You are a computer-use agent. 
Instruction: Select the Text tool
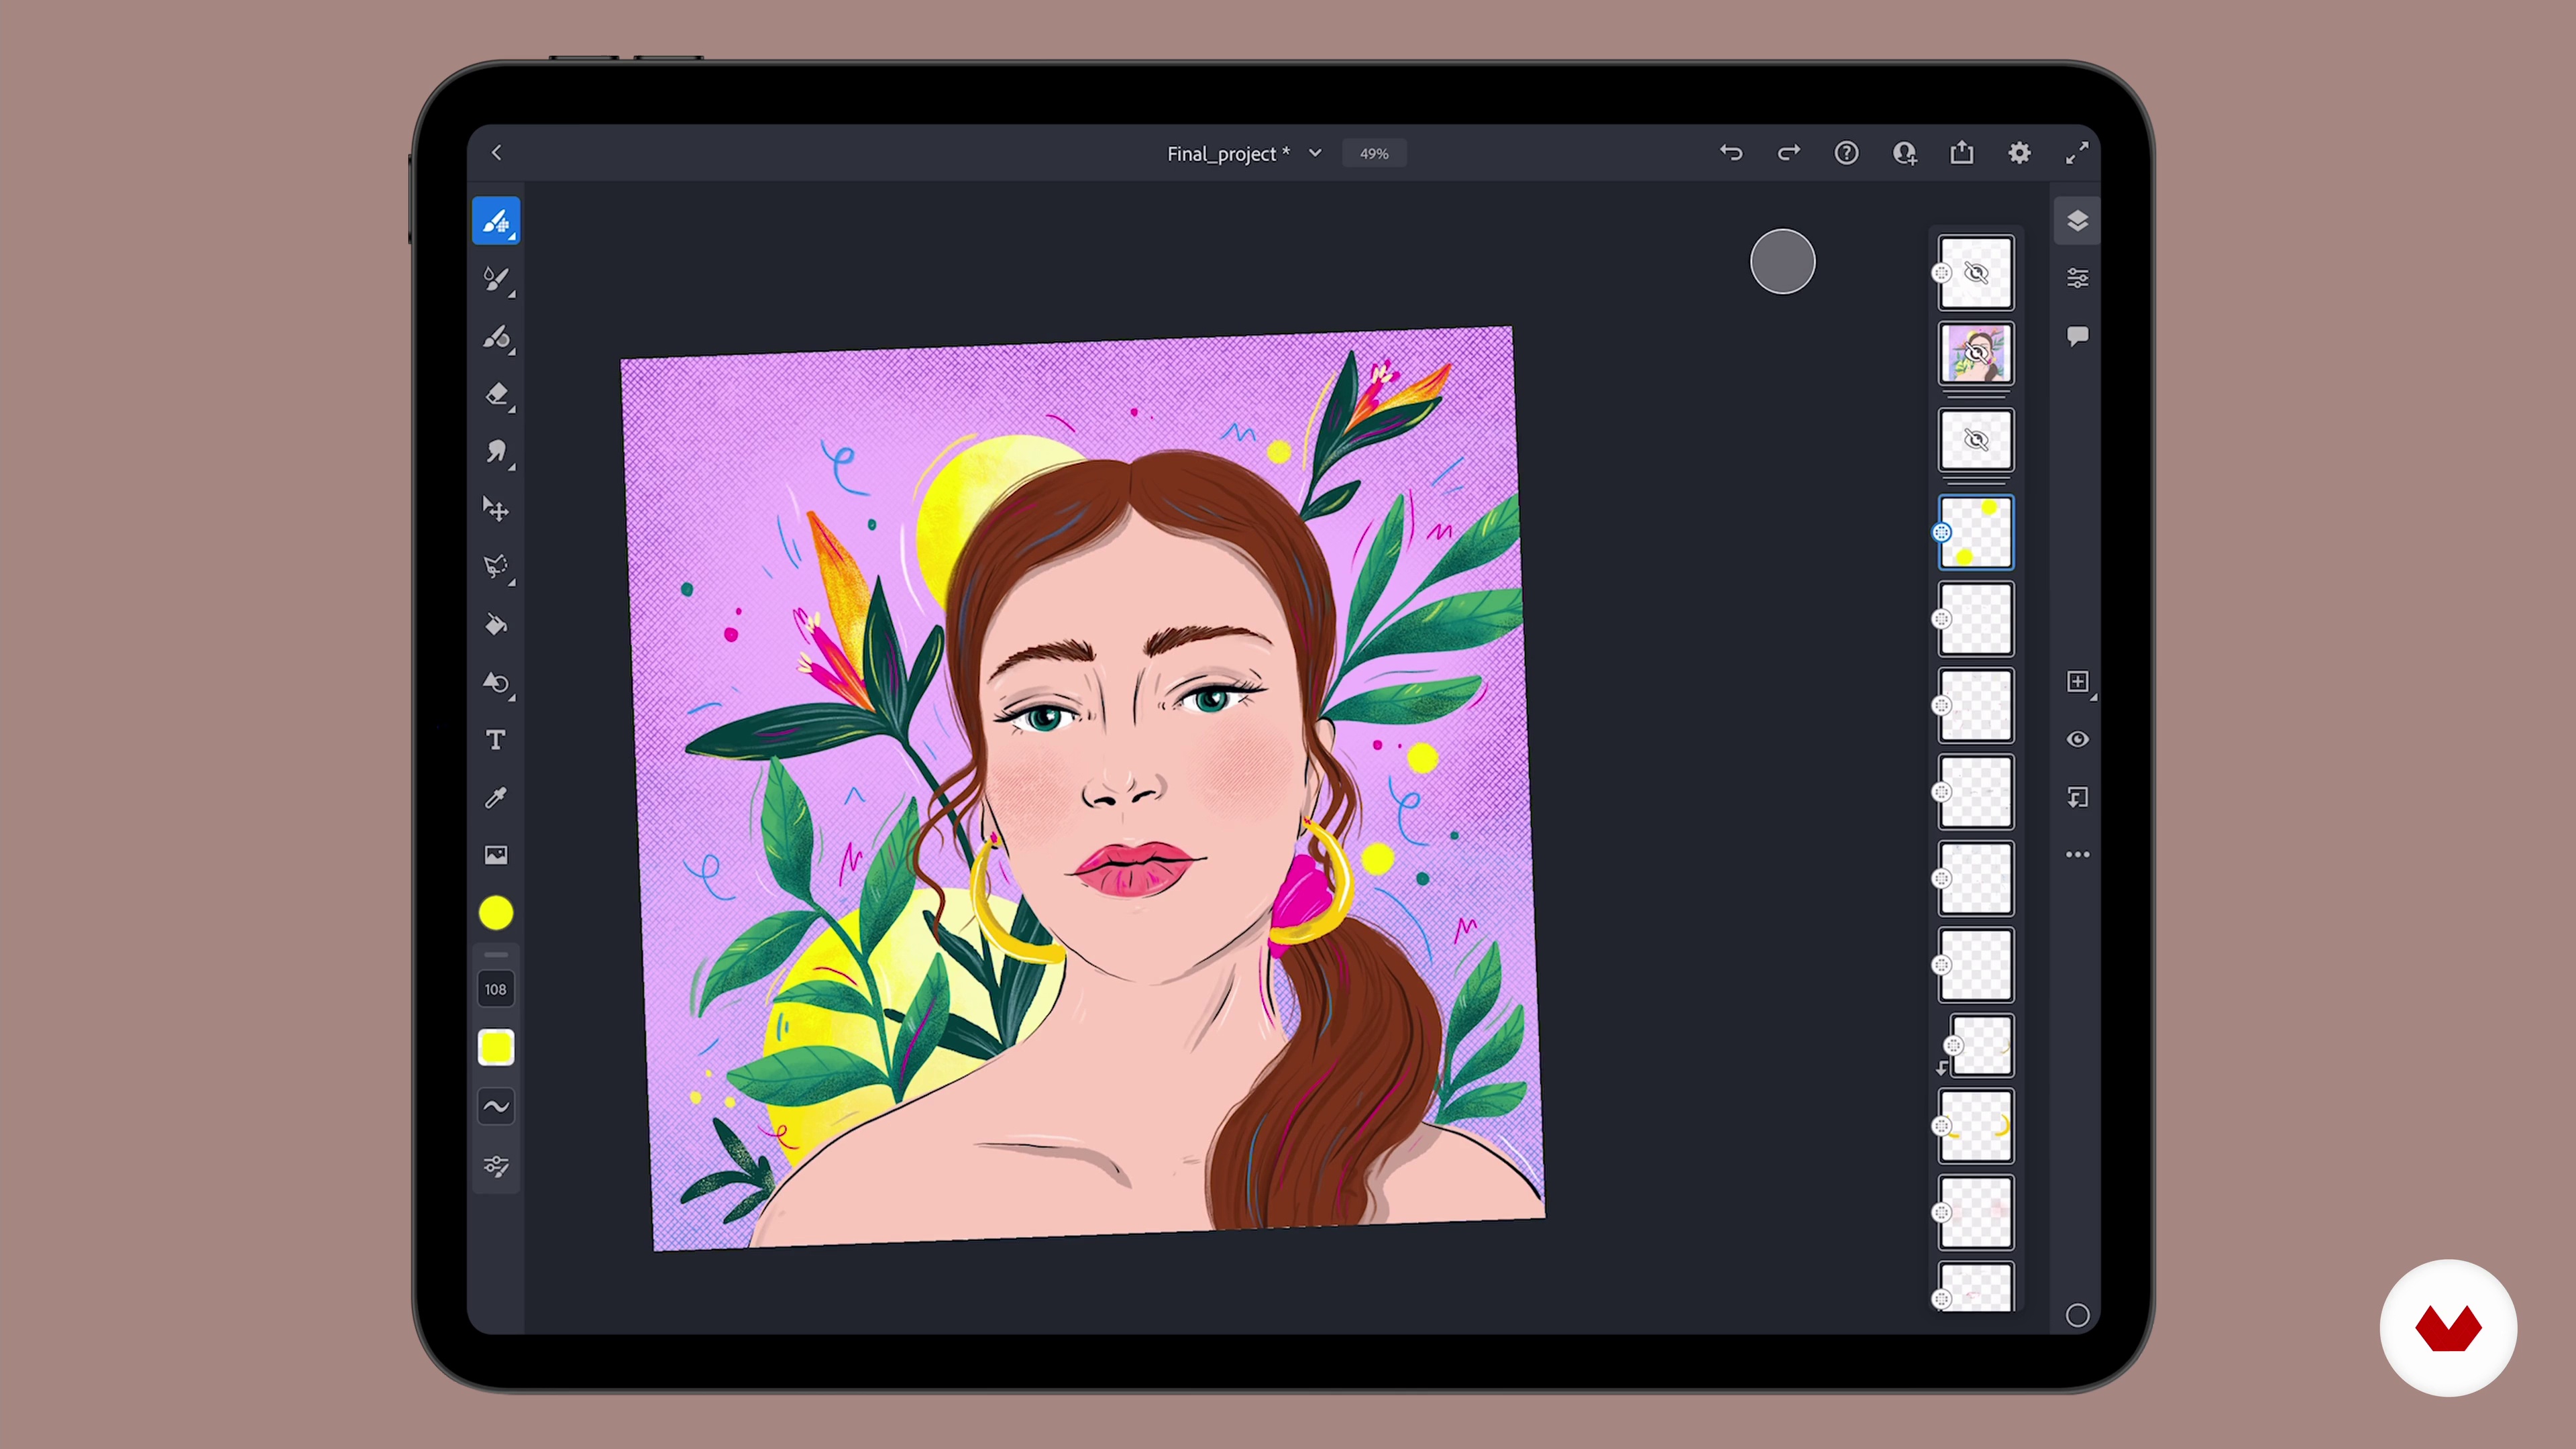[496, 740]
